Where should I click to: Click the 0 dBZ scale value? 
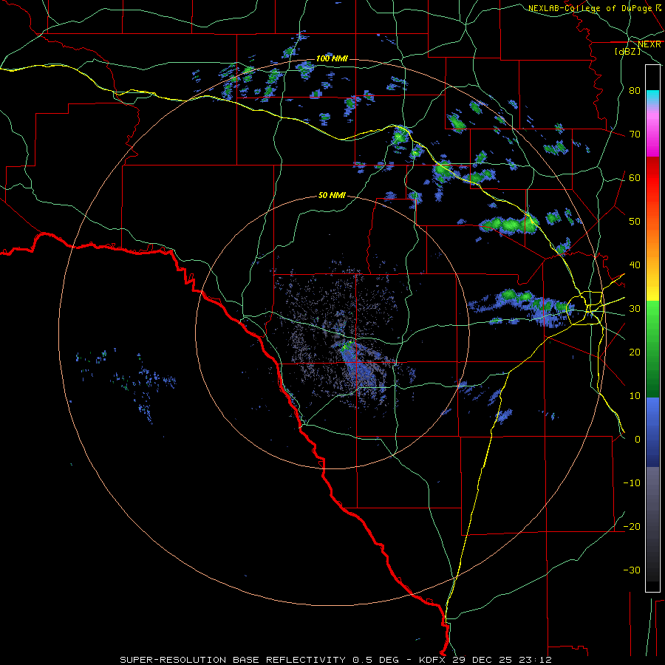[638, 440]
